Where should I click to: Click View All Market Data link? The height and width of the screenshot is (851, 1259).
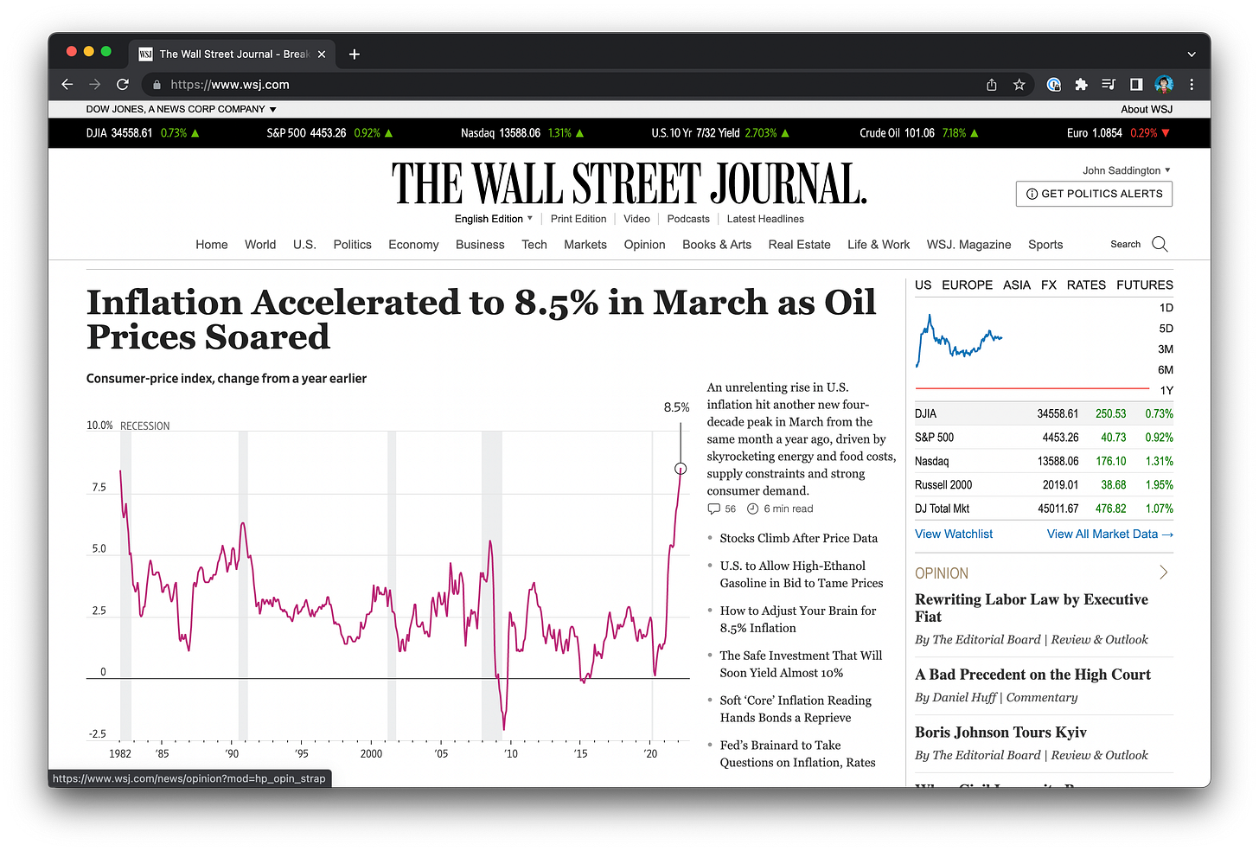tap(1110, 534)
